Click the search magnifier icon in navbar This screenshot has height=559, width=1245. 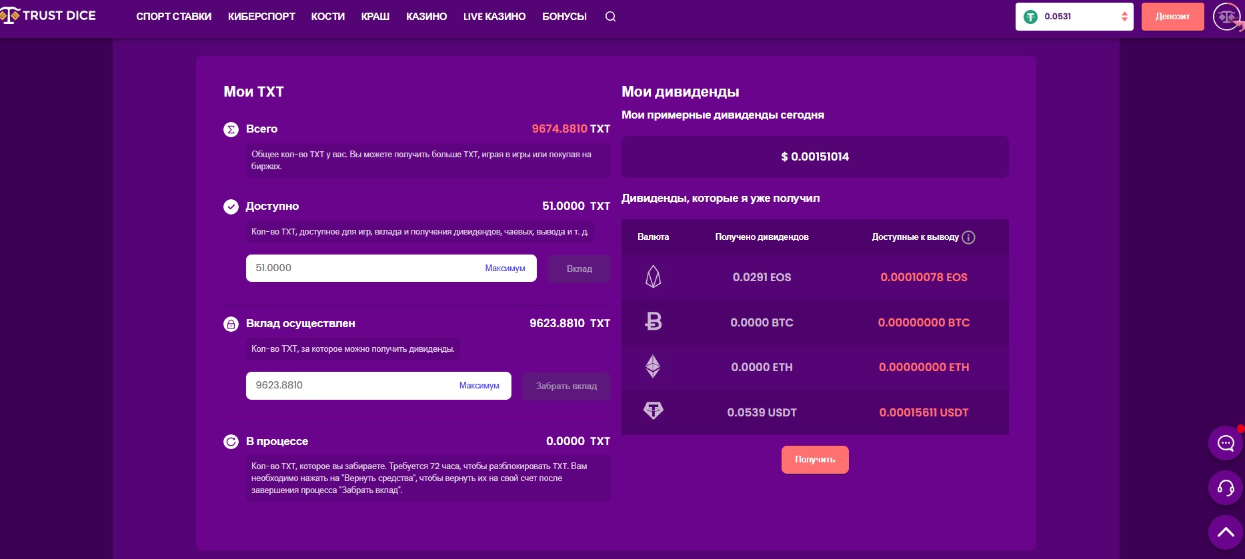point(610,17)
